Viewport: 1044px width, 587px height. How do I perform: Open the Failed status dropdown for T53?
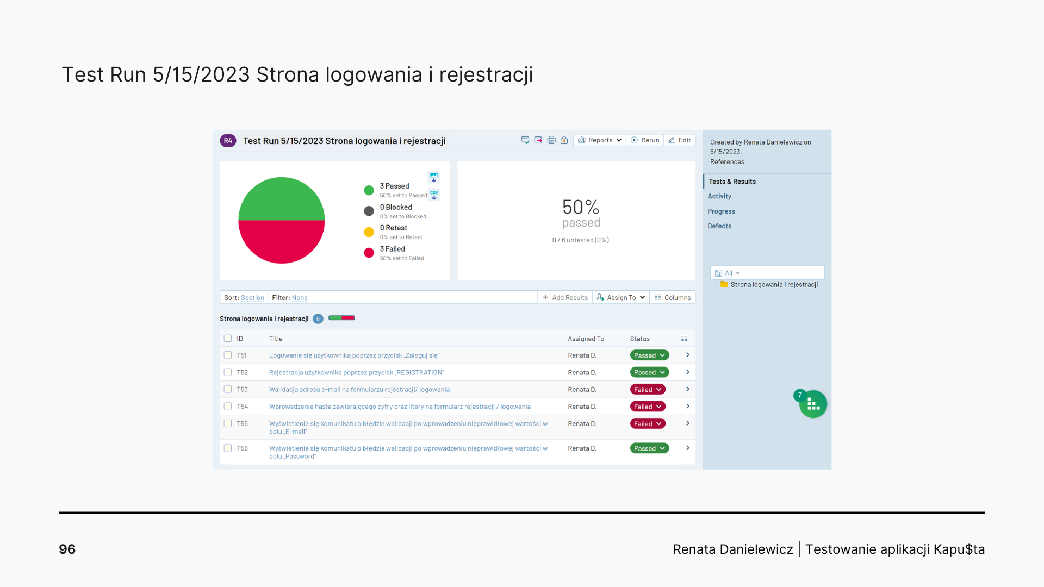[x=648, y=390]
